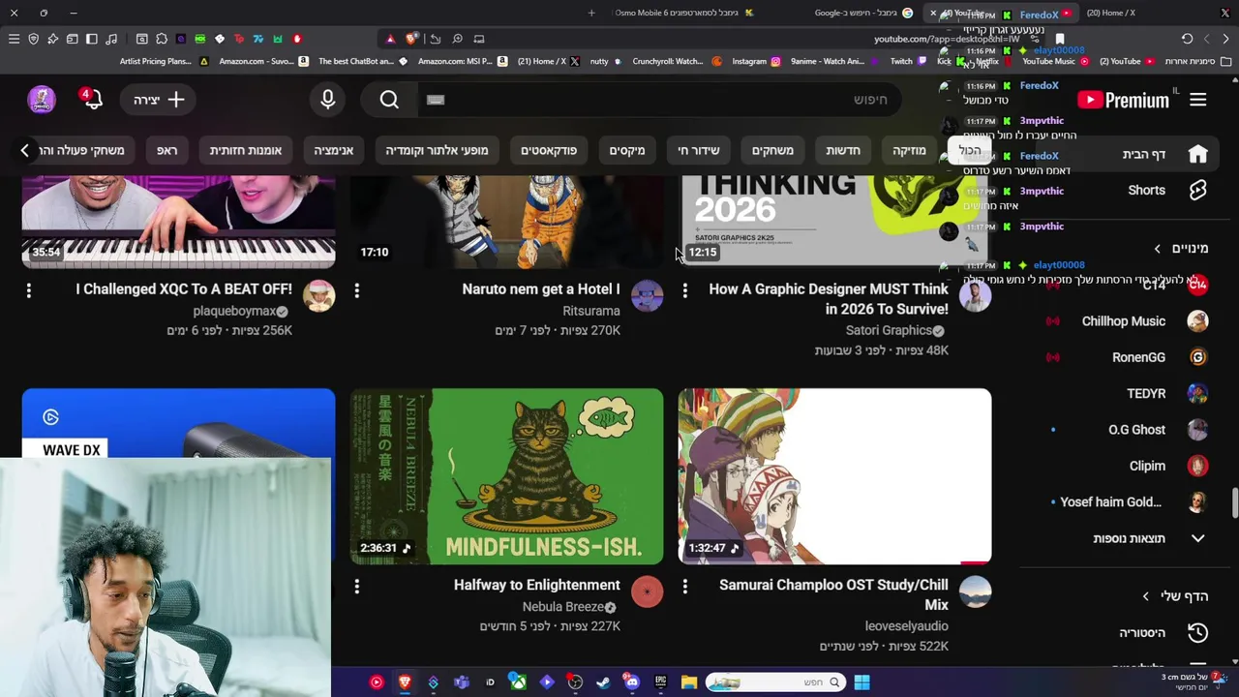Open options menu for Naruto hotel video
The image size is (1239, 697).
click(356, 289)
